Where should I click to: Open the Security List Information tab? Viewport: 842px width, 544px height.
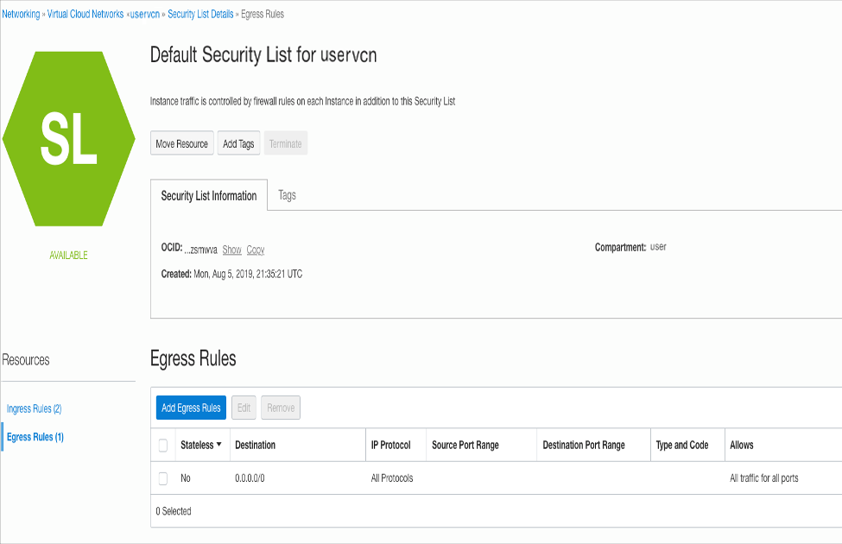tap(209, 196)
